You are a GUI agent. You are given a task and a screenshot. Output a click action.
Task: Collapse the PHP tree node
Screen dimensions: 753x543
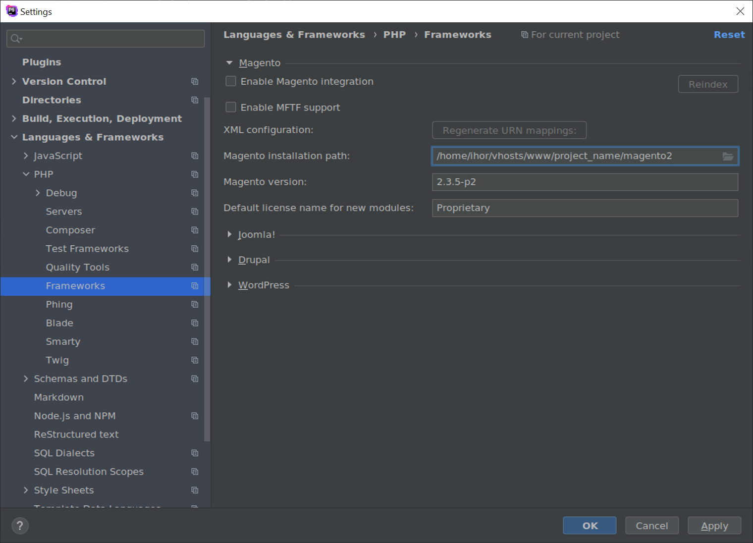pyautogui.click(x=26, y=174)
